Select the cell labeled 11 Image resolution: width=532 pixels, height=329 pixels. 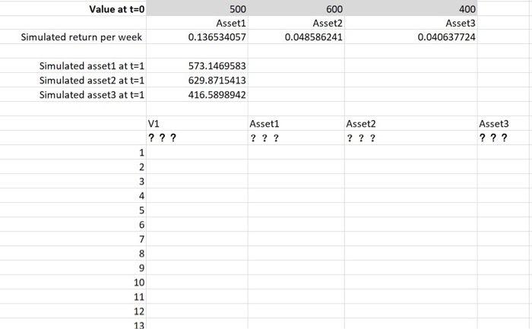(73, 296)
